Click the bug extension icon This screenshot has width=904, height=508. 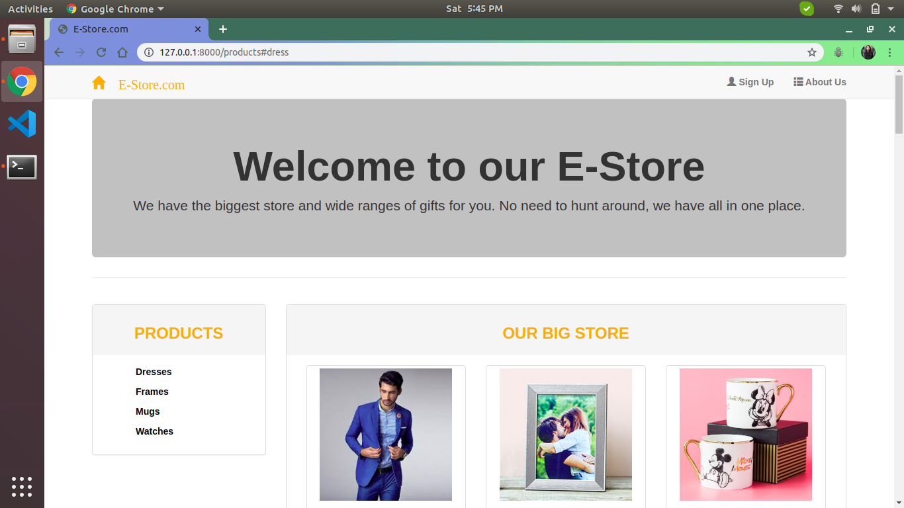coord(838,52)
